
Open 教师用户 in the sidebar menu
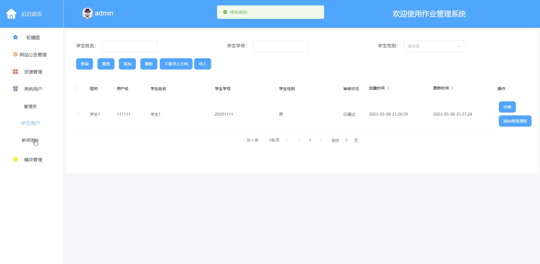click(x=30, y=140)
